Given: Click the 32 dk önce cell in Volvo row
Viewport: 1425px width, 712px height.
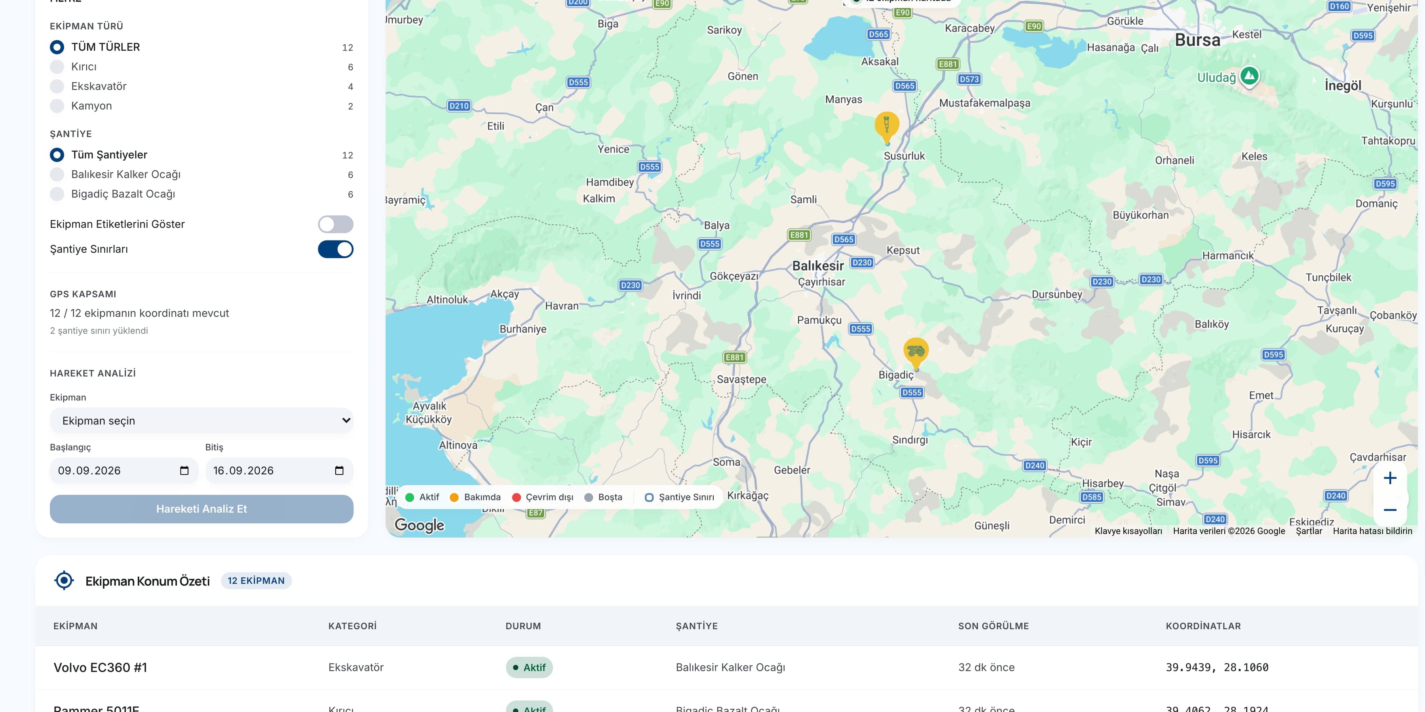Looking at the screenshot, I should [x=986, y=667].
